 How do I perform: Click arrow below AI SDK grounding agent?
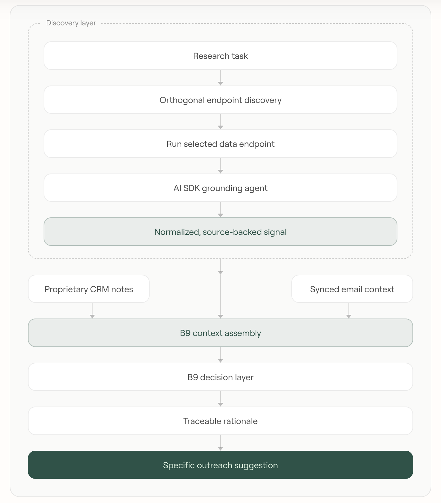(x=220, y=210)
